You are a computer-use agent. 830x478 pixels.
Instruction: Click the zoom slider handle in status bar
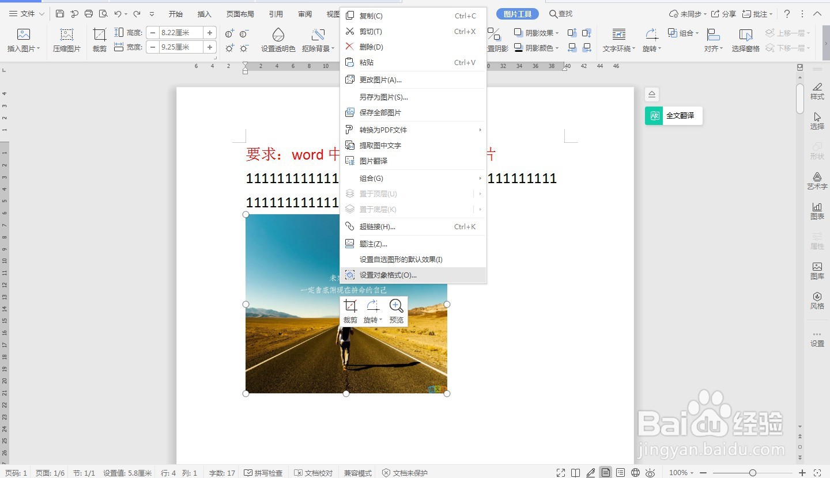[x=753, y=473]
